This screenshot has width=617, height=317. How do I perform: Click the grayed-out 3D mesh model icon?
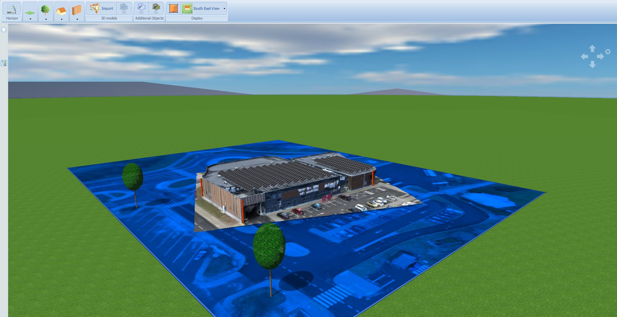(x=124, y=8)
